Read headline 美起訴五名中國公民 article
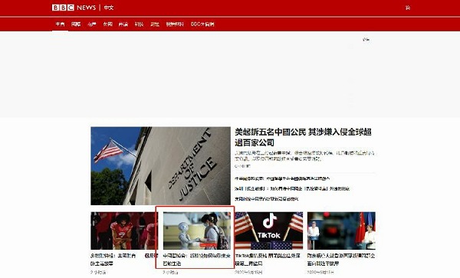 303,137
